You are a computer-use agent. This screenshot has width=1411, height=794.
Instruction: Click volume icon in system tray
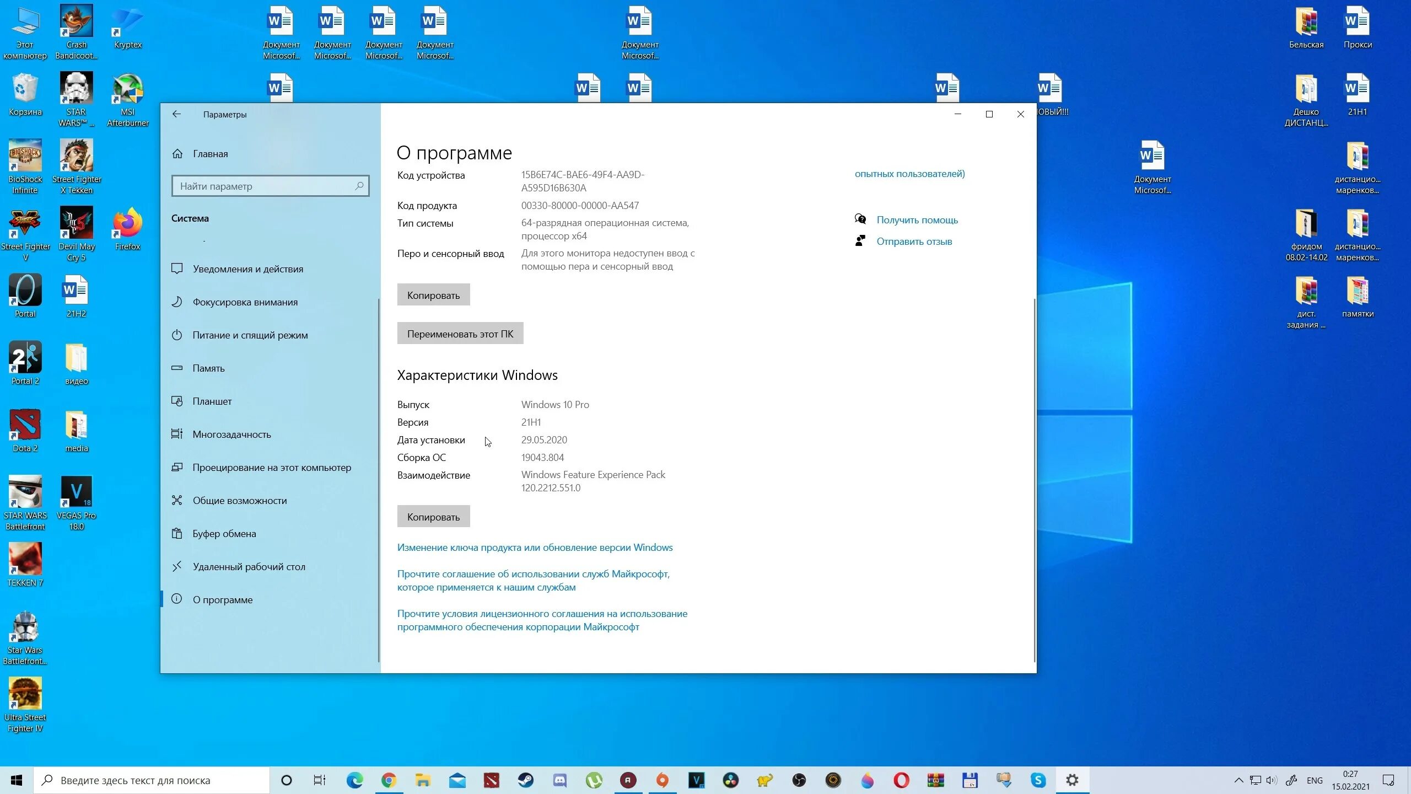[1272, 780]
